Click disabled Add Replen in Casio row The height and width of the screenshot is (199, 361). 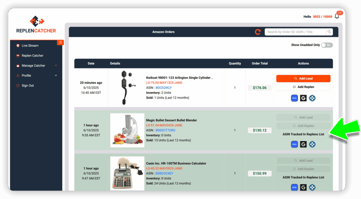point(303,169)
